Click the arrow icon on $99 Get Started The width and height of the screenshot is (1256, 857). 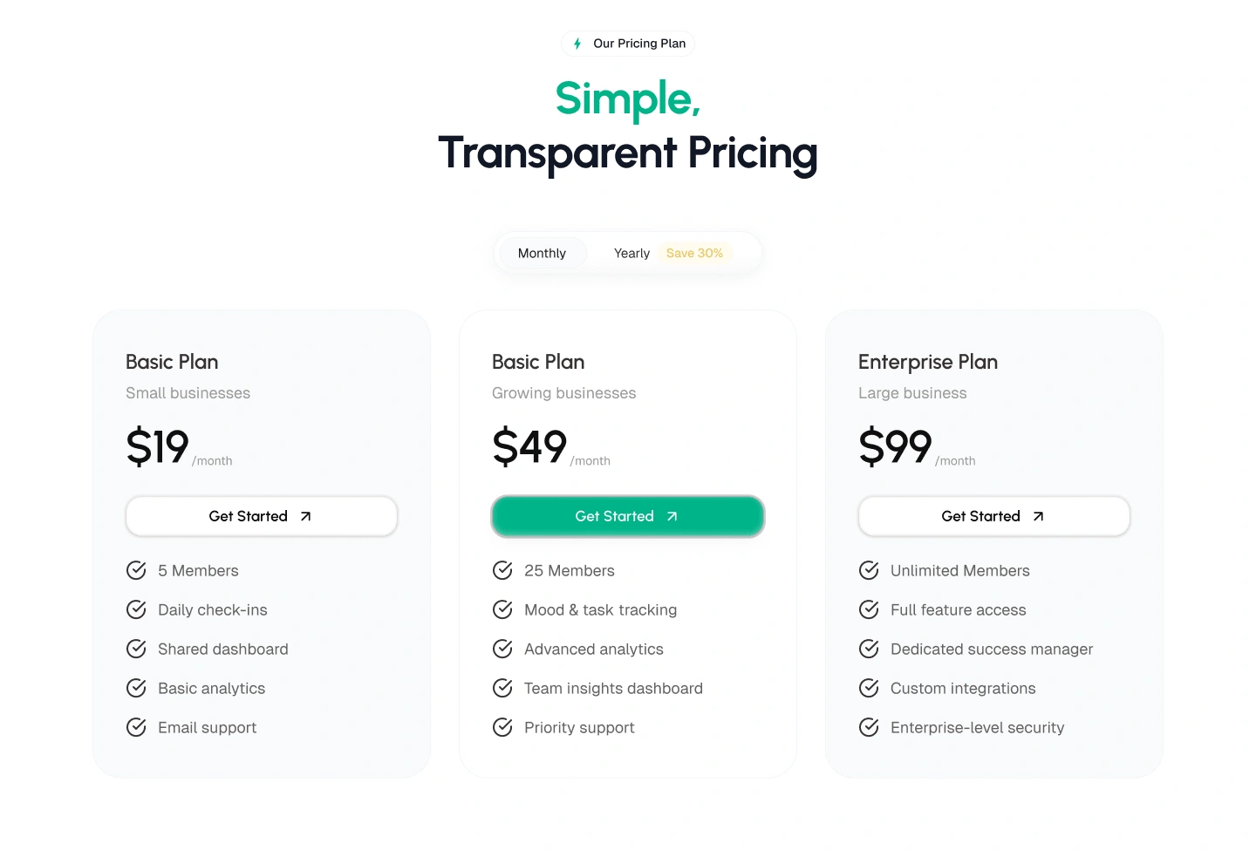(x=1038, y=516)
